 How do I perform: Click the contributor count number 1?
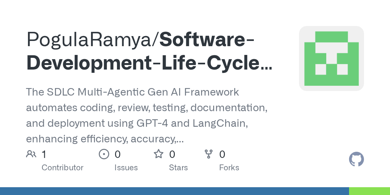coord(44,154)
